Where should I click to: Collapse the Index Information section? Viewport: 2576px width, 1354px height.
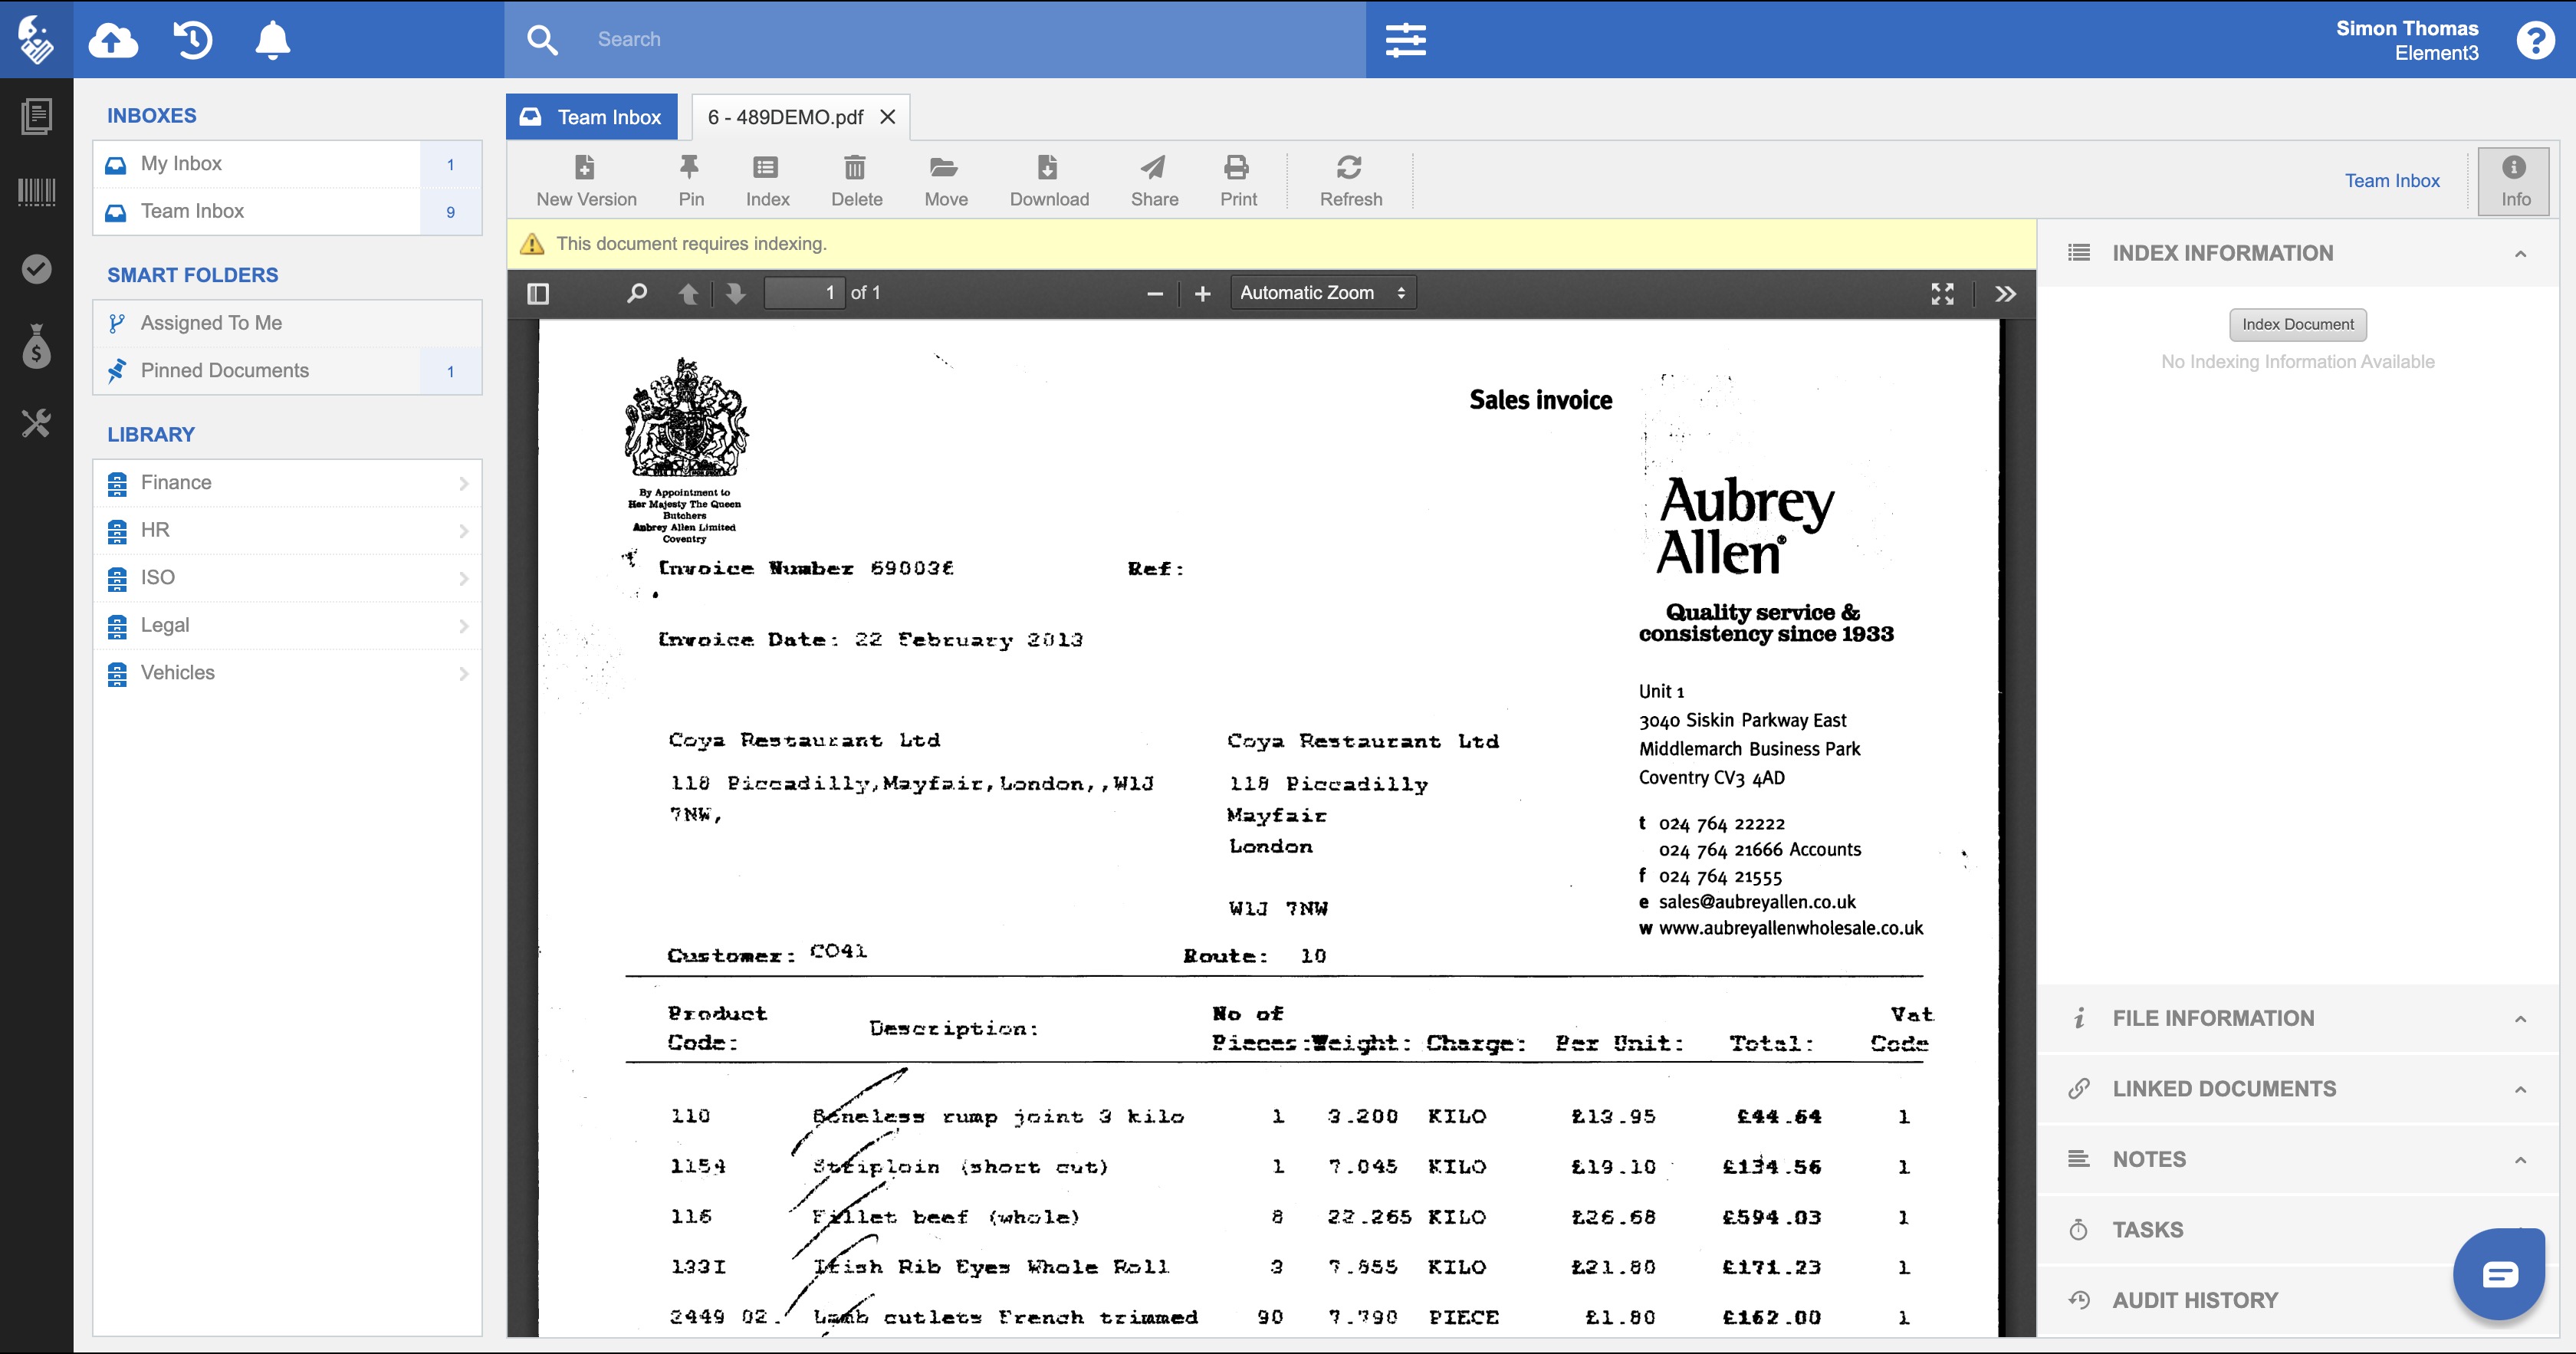[x=2297, y=253]
